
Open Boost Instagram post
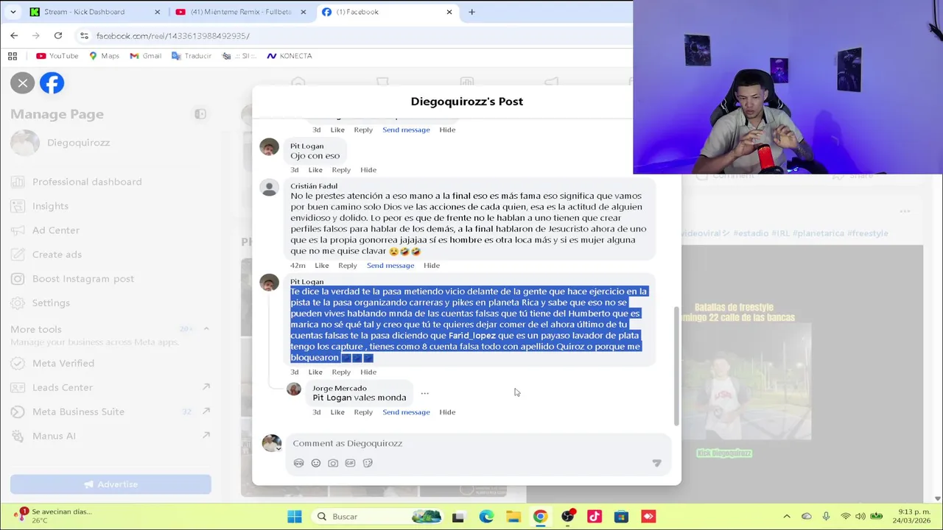point(83,279)
